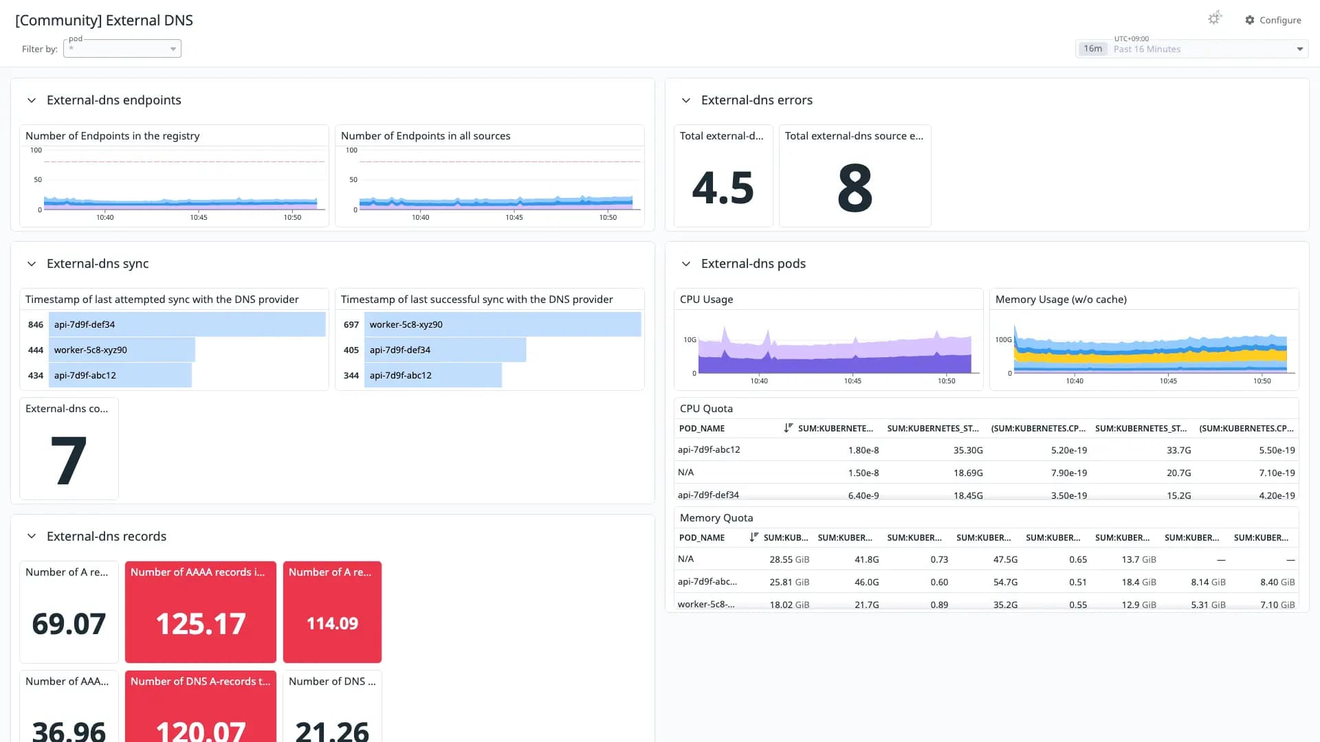The image size is (1320, 742).
Task: Click api-7d9f-abc... row in Memory Quota table
Action: tap(986, 582)
